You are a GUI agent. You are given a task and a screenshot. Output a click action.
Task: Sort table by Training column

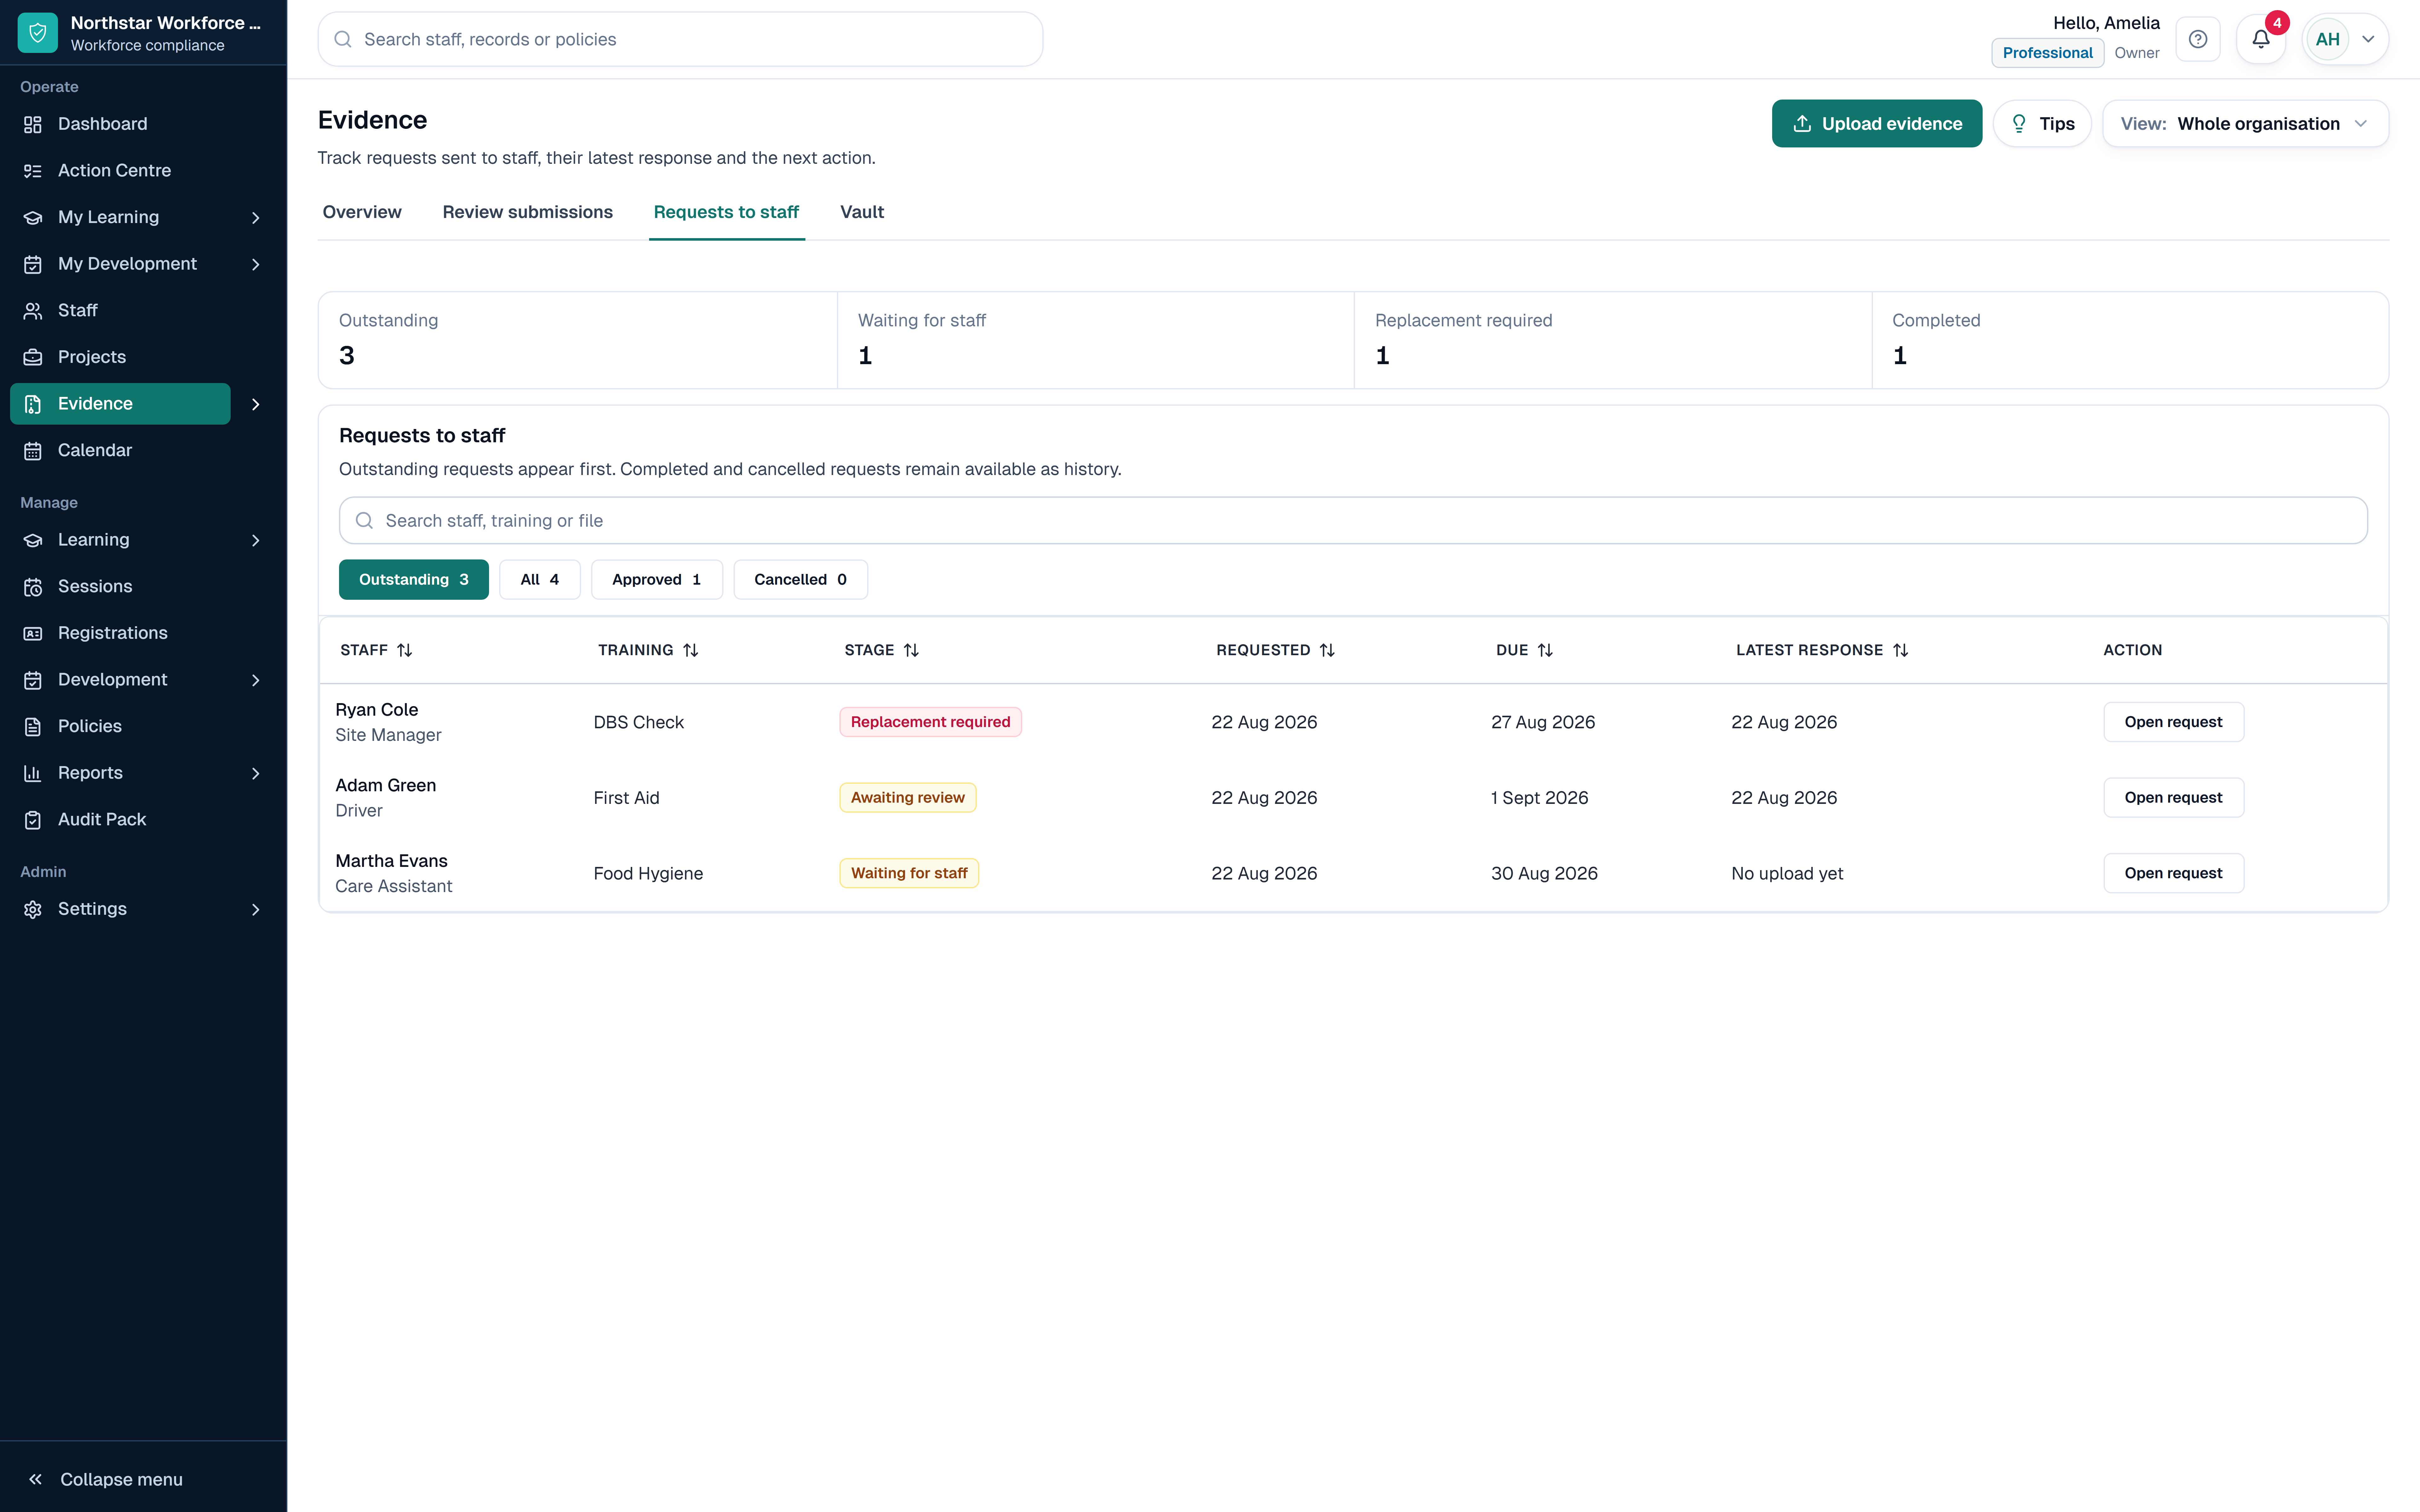click(648, 650)
